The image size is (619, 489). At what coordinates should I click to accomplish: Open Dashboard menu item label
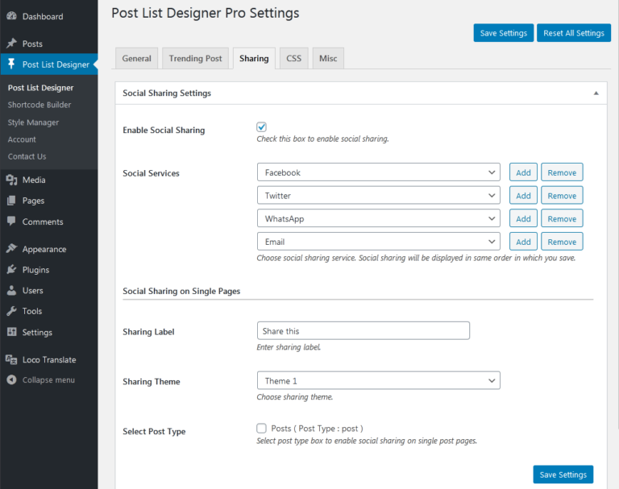point(43,17)
